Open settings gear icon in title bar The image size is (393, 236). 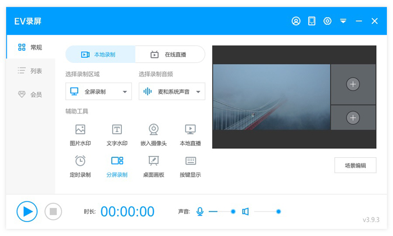[327, 21]
